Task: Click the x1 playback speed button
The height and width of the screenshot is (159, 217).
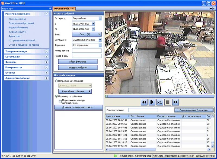Action: [x=159, y=102]
